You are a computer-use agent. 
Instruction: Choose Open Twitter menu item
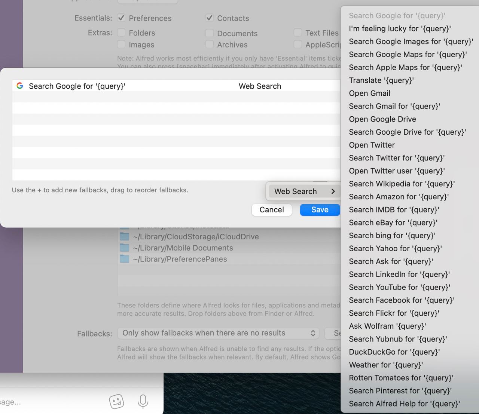pyautogui.click(x=410, y=145)
